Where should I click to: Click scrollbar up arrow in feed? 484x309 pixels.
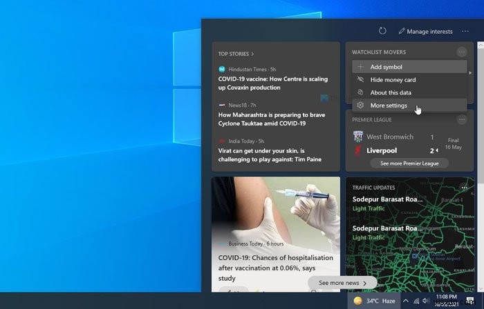click(x=481, y=46)
